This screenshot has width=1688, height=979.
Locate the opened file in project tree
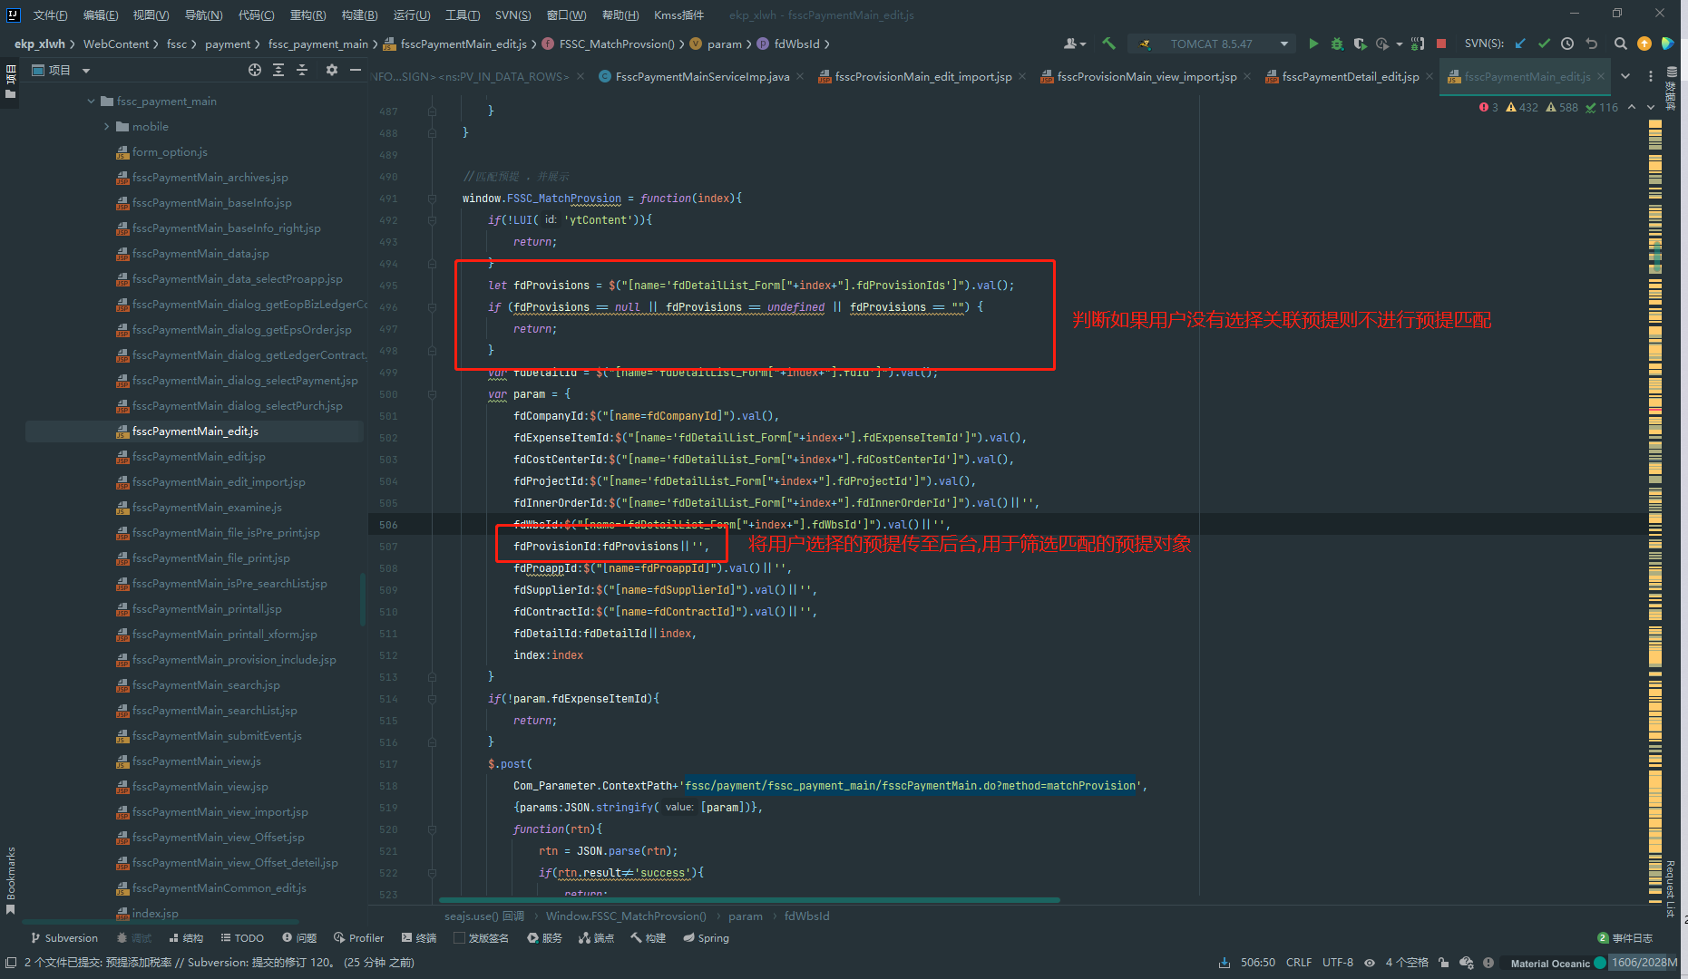255,70
